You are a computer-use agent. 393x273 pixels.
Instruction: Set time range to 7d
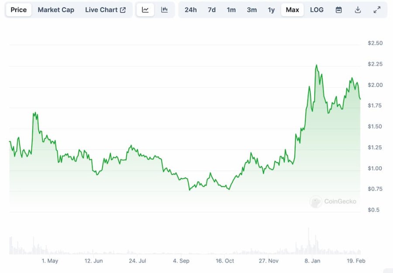(211, 10)
